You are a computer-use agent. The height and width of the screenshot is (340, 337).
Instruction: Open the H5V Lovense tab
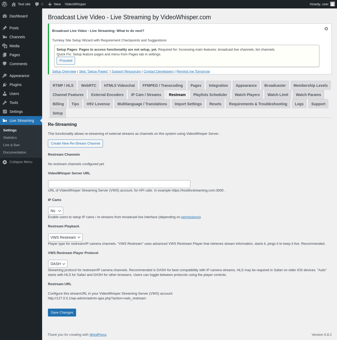tap(98, 104)
